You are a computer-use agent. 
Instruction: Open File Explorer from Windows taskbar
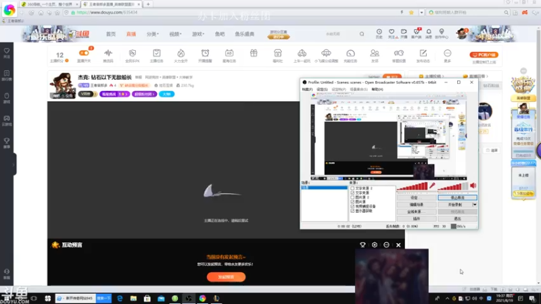point(133,298)
